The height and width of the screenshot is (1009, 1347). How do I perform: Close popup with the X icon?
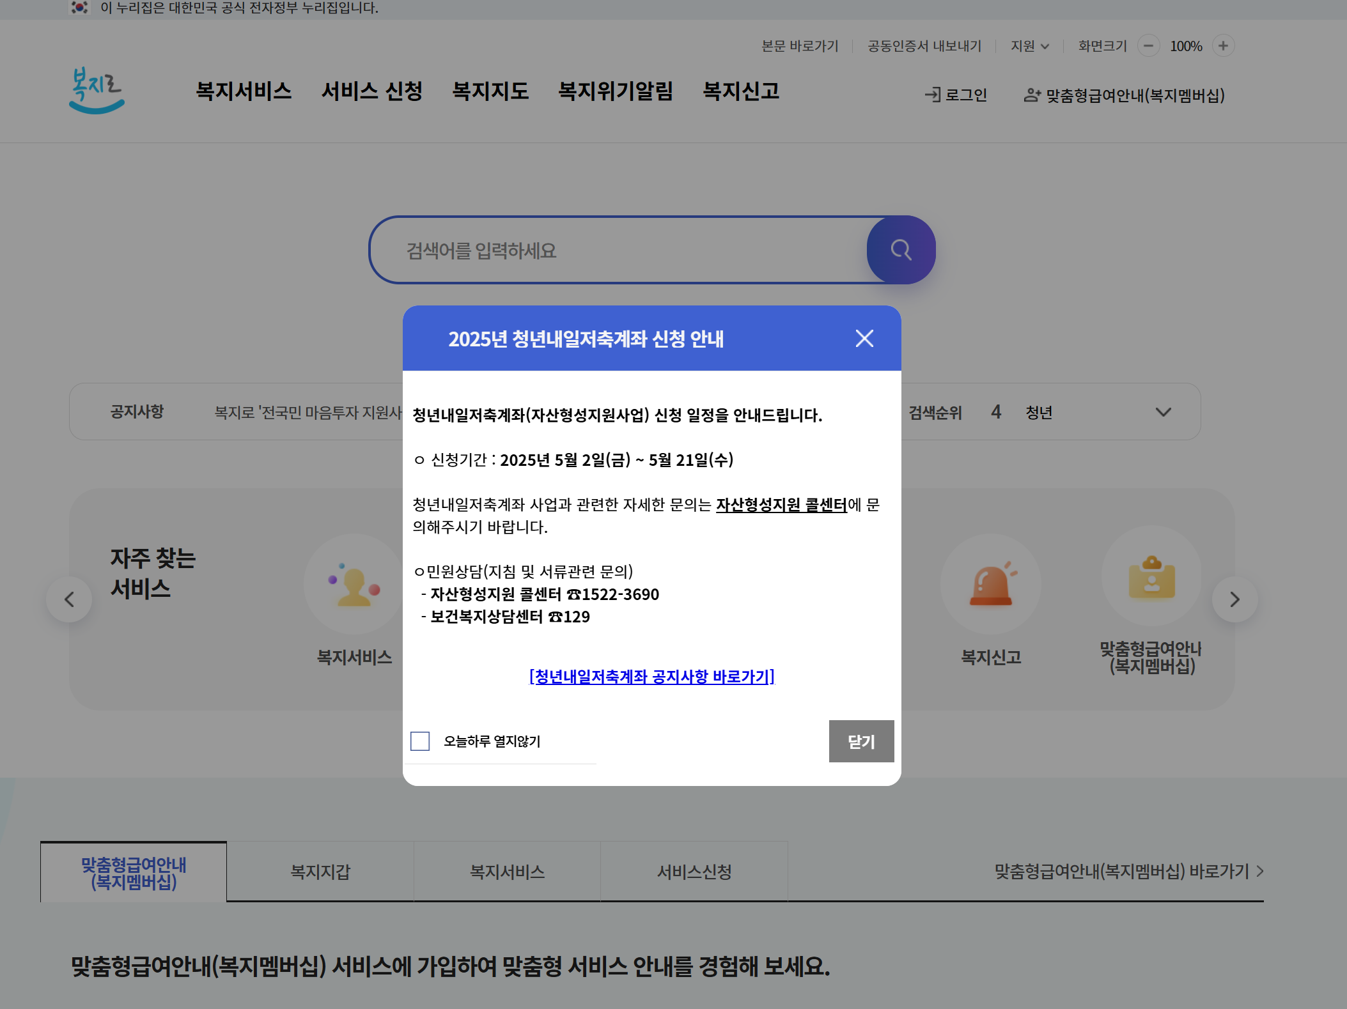(x=864, y=338)
